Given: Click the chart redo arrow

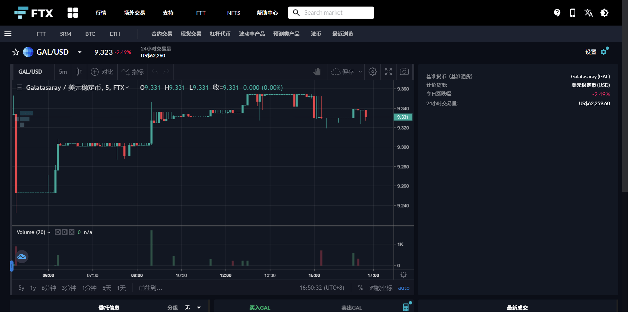Looking at the screenshot, I should pyautogui.click(x=166, y=72).
